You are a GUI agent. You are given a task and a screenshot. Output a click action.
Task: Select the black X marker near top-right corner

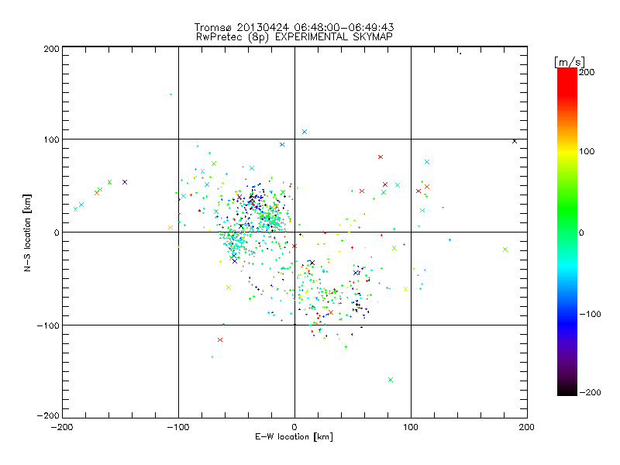tap(515, 141)
